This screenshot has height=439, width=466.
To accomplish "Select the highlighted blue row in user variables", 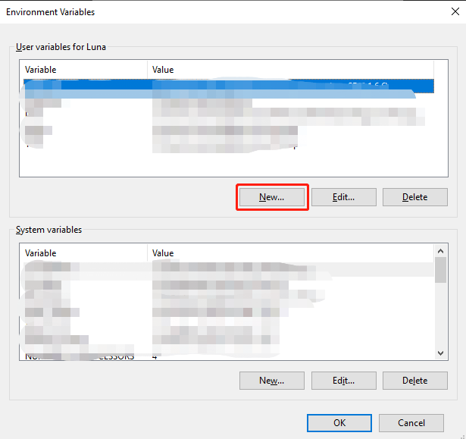I will [227, 86].
